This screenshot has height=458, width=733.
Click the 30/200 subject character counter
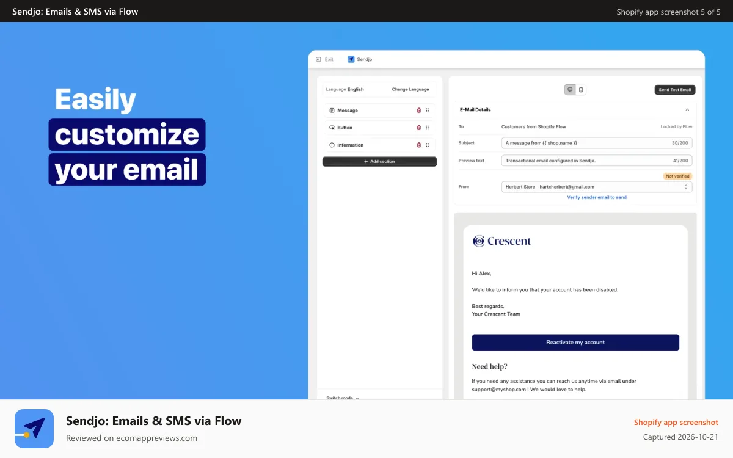point(680,143)
